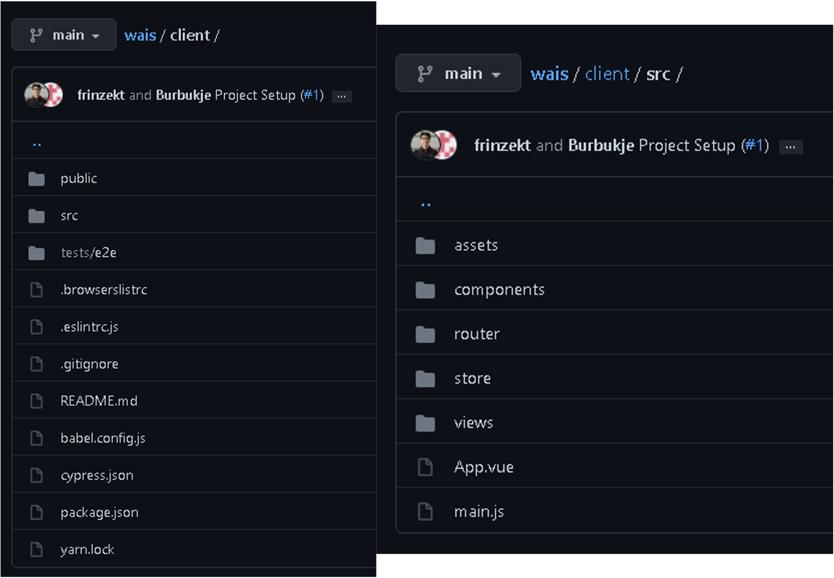Open main branch dropdown in src panel
The image size is (834, 578).
coord(458,73)
